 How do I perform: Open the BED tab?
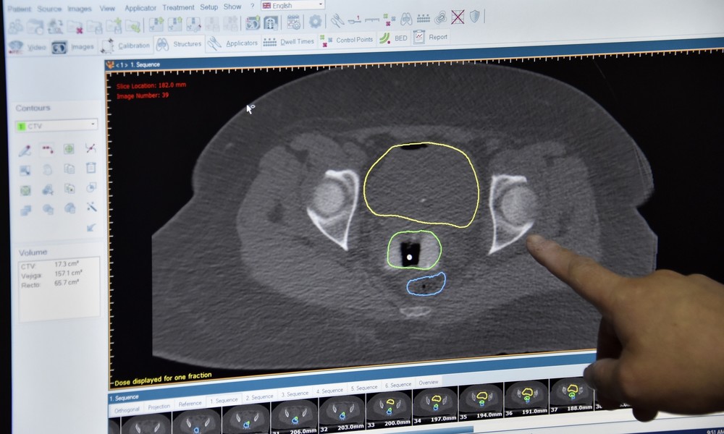pos(393,38)
